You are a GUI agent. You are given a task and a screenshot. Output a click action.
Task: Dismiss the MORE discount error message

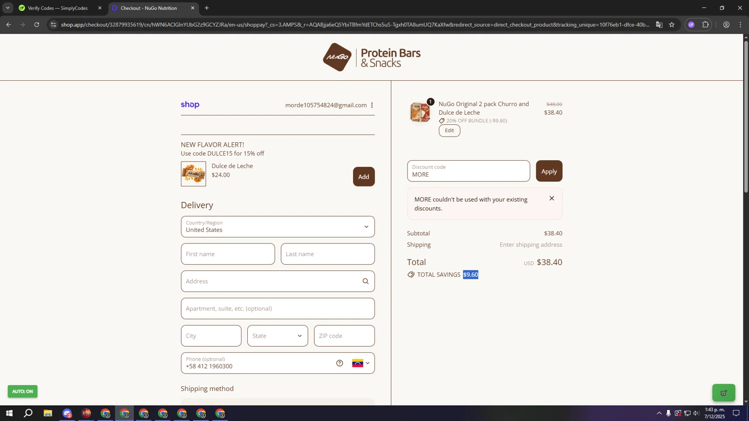coord(552,199)
